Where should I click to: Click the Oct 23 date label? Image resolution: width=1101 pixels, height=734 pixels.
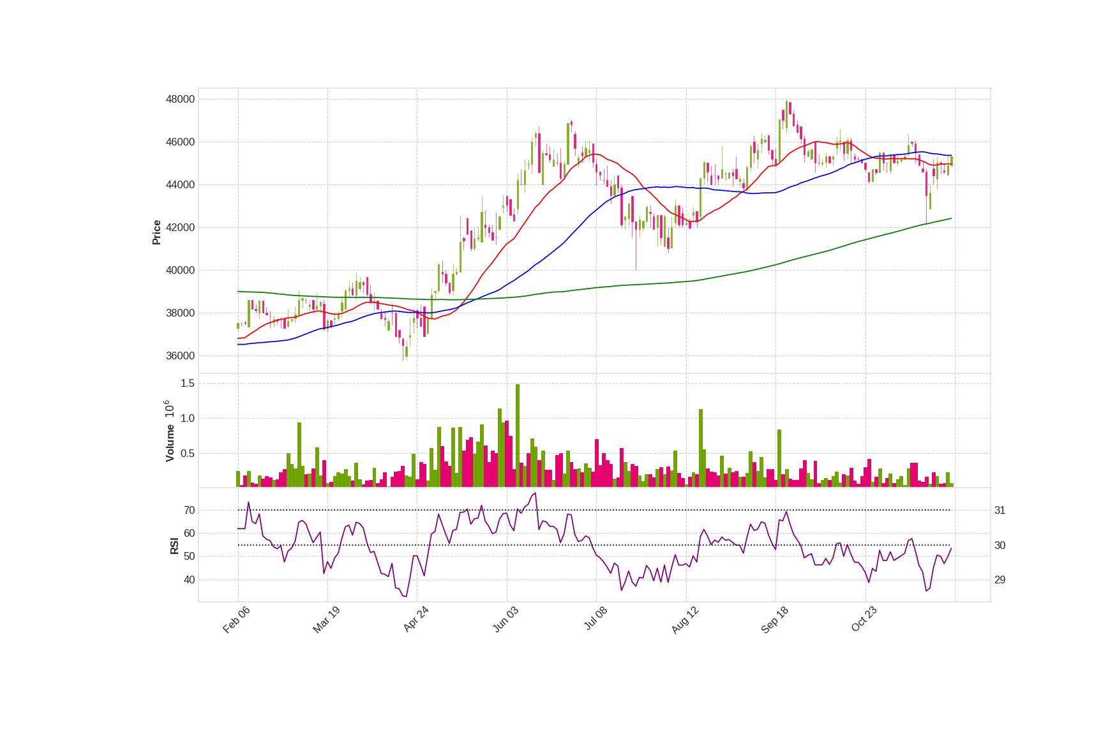(x=864, y=620)
